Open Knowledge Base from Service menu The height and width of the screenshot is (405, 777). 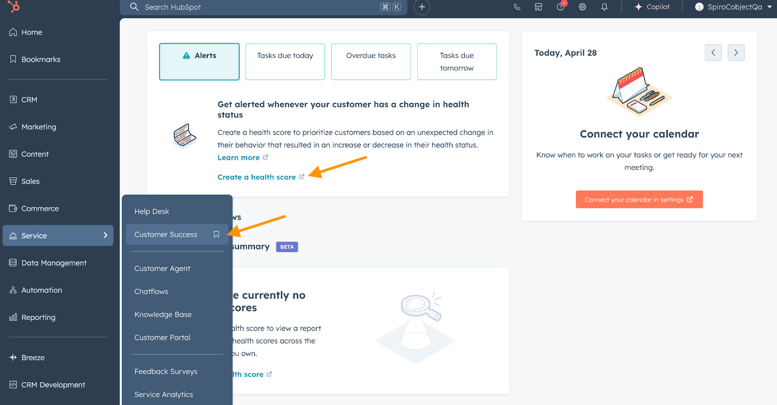[x=163, y=315]
